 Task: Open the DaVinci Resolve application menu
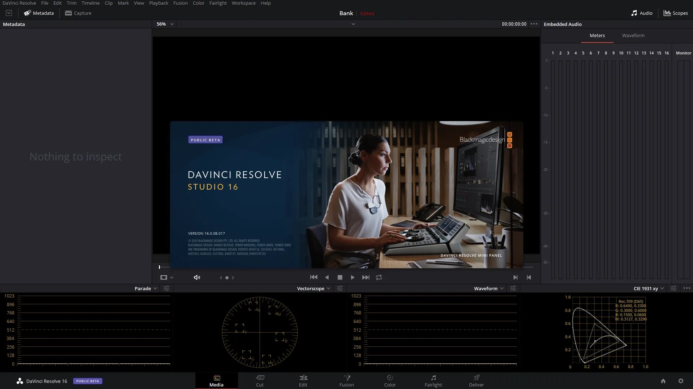tap(19, 3)
